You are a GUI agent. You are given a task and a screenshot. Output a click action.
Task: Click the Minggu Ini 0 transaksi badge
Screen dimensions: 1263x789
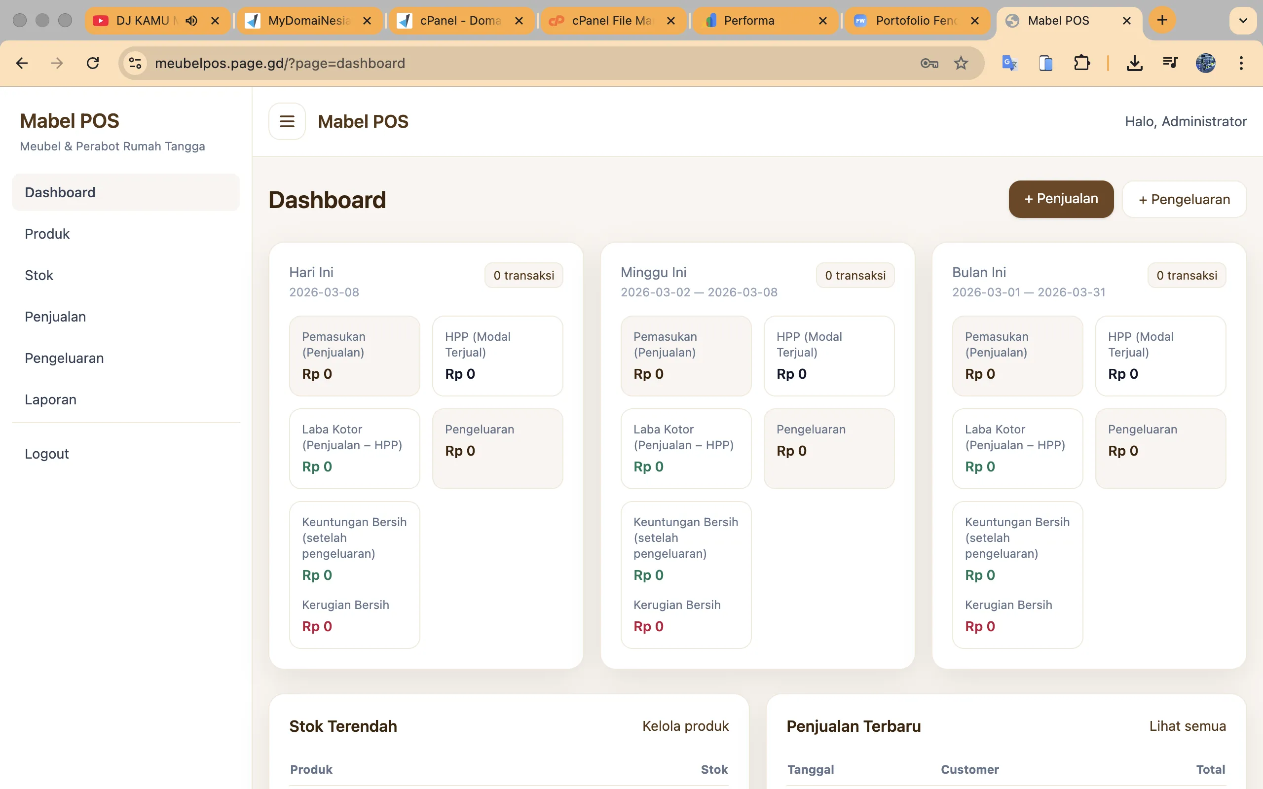coord(855,275)
